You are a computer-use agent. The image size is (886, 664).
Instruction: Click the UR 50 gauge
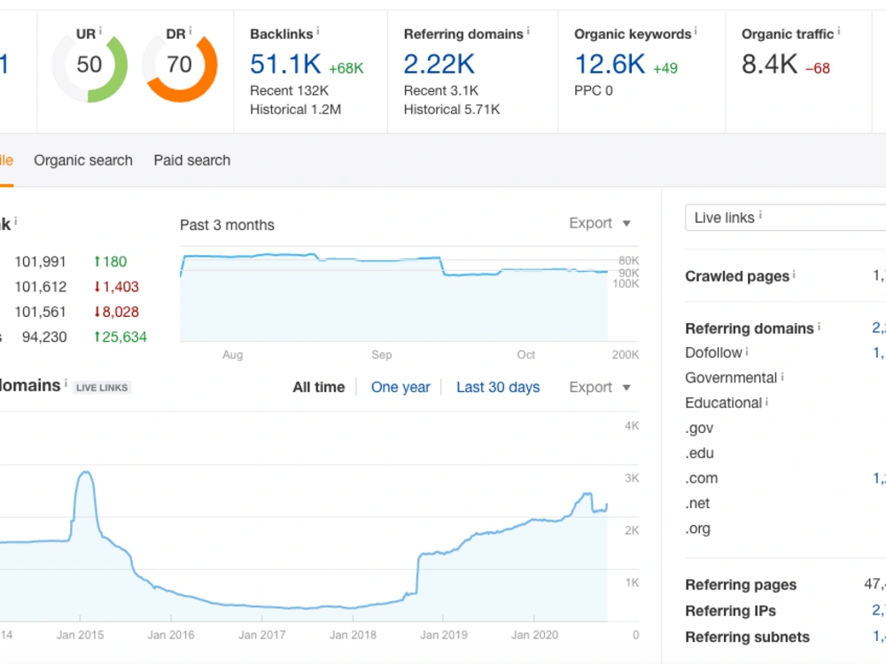tap(89, 65)
